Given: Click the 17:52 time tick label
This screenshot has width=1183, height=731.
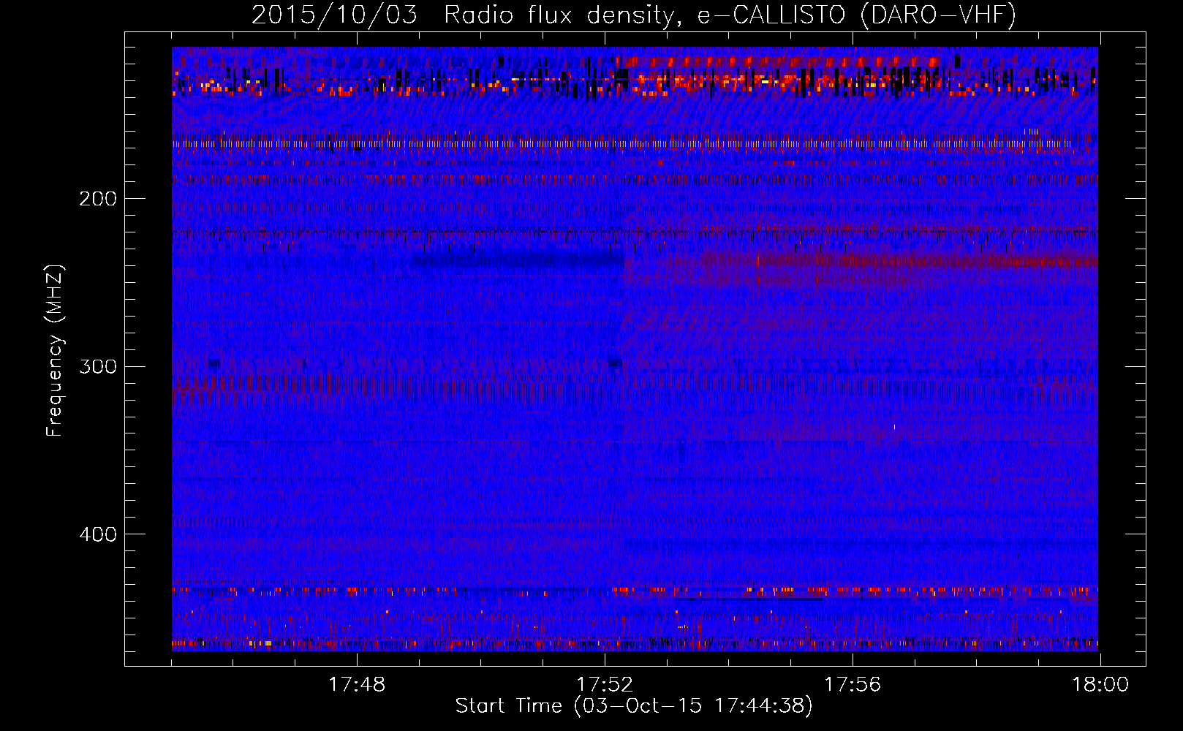Looking at the screenshot, I should click(x=605, y=685).
